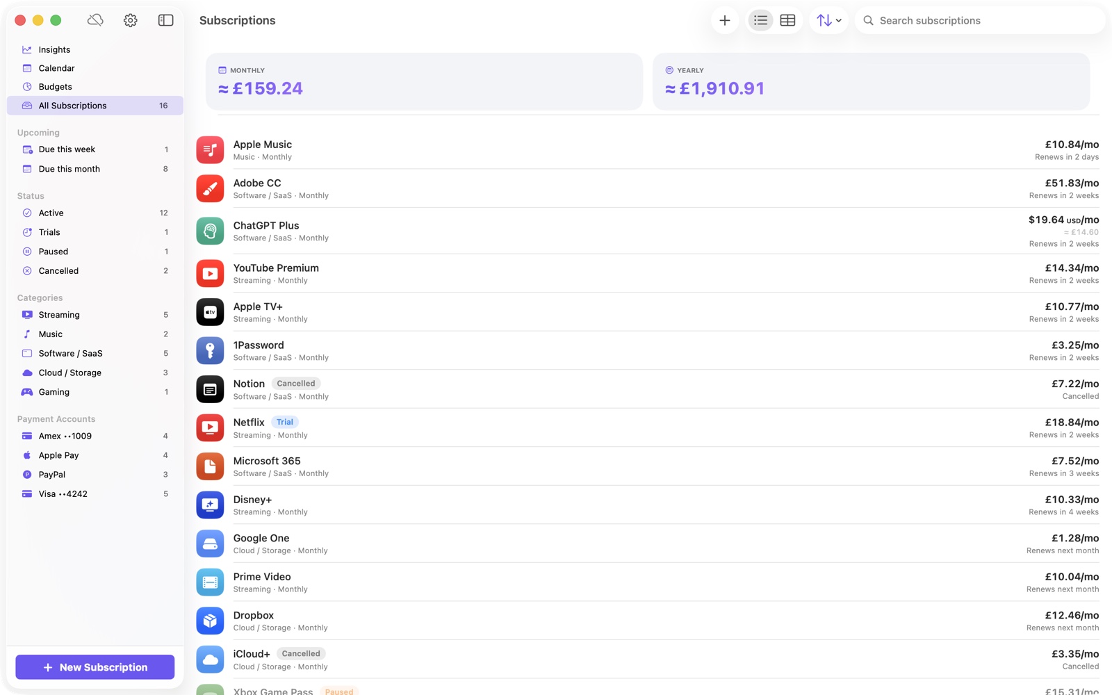Click the New Subscription button

pyautogui.click(x=95, y=667)
